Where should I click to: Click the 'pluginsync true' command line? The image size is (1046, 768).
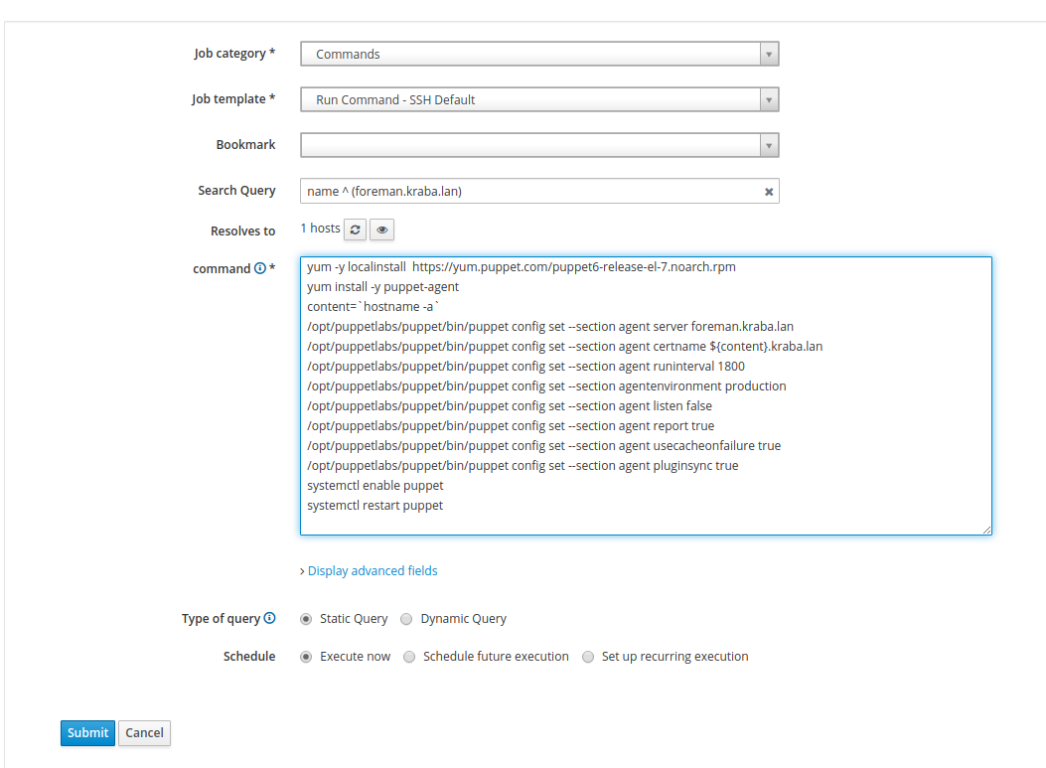(523, 466)
